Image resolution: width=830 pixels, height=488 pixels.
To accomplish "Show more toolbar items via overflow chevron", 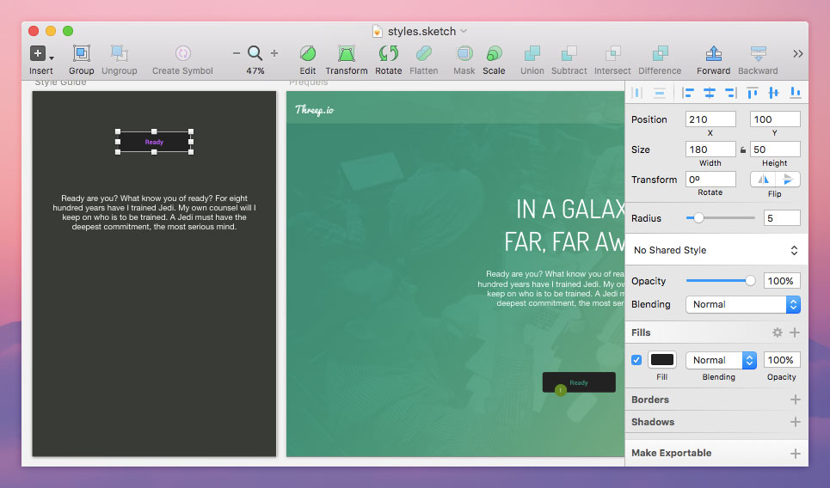I will [x=797, y=53].
